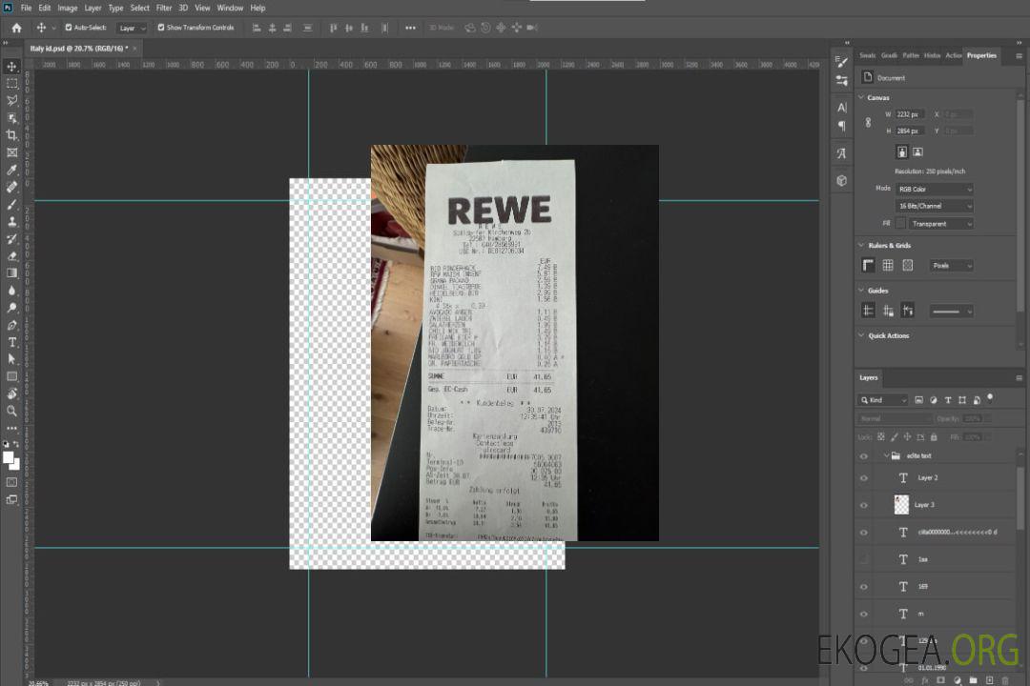Click more options ellipsis in options bar

pos(410,28)
